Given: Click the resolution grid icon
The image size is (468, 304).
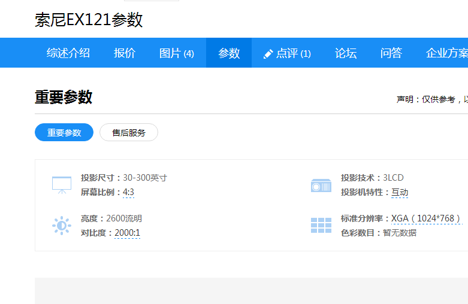Looking at the screenshot, I should pos(321,226).
